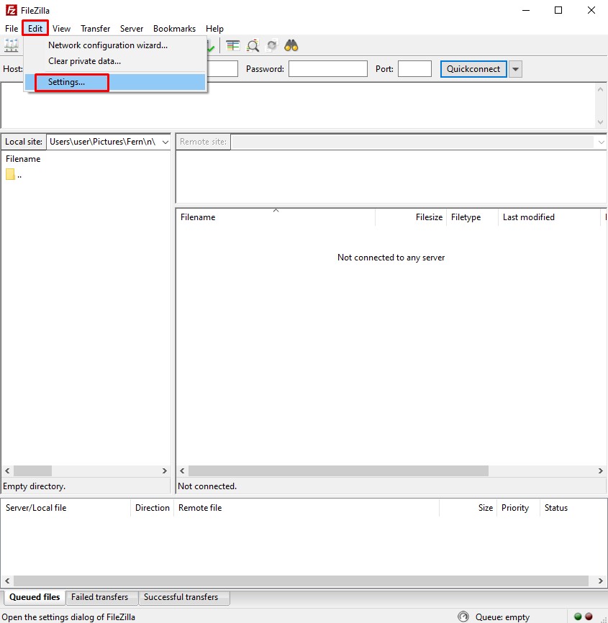
Task: Sort local files by Filename column
Action: tap(23, 159)
